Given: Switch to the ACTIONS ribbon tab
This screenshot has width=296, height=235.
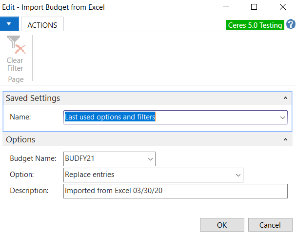Looking at the screenshot, I should tap(42, 25).
